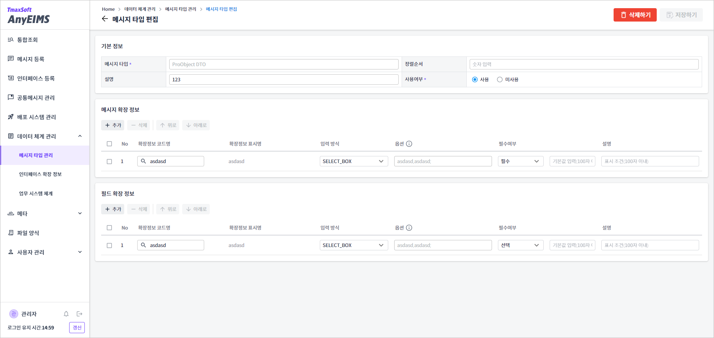This screenshot has height=338, width=714.
Task: Click 삭제 in 필드 확장 정보
Action: click(139, 209)
